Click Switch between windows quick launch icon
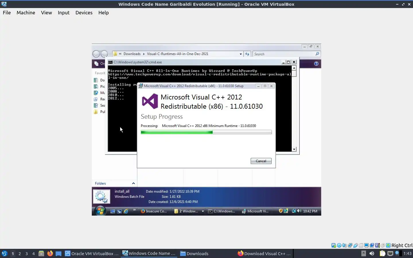Image resolution: width=413 pixels, height=258 pixels. (x=119, y=211)
